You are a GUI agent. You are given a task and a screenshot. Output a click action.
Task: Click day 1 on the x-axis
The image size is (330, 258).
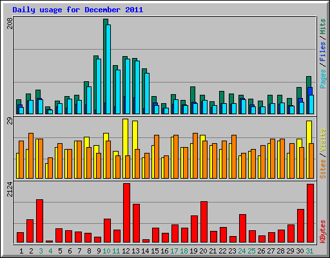pyautogui.click(x=21, y=251)
